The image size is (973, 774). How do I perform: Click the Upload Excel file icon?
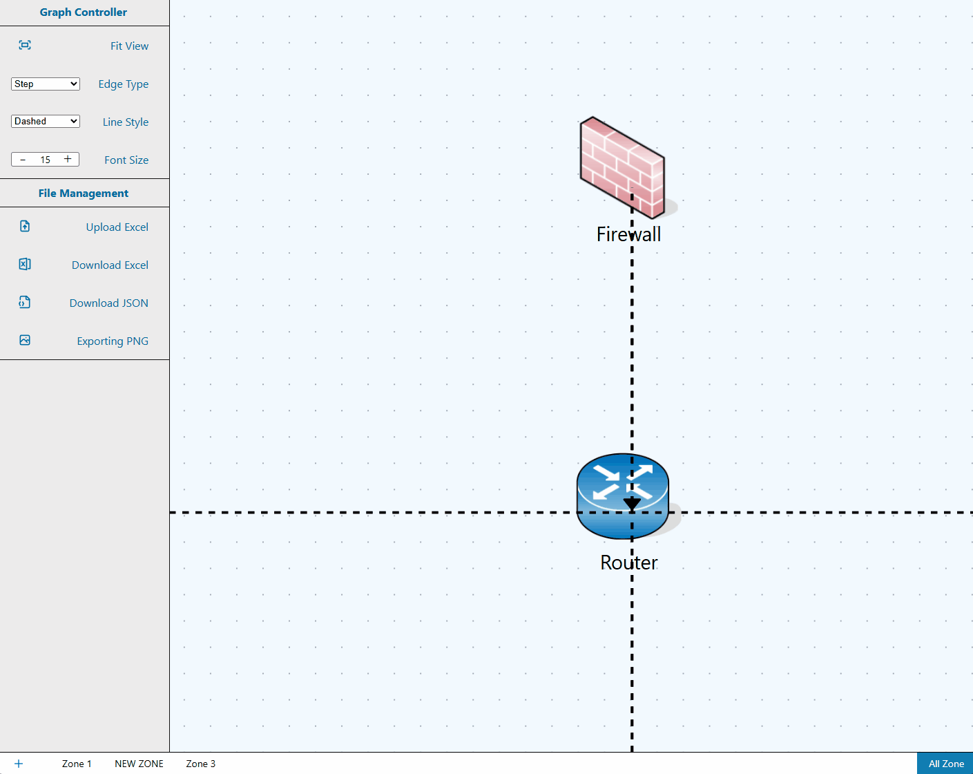point(25,227)
